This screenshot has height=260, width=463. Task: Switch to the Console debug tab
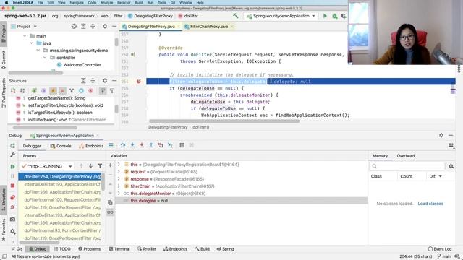click(x=61, y=146)
